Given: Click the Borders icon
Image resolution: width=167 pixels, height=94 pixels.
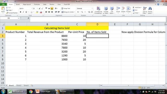Looking at the screenshot, I should 32,12.
